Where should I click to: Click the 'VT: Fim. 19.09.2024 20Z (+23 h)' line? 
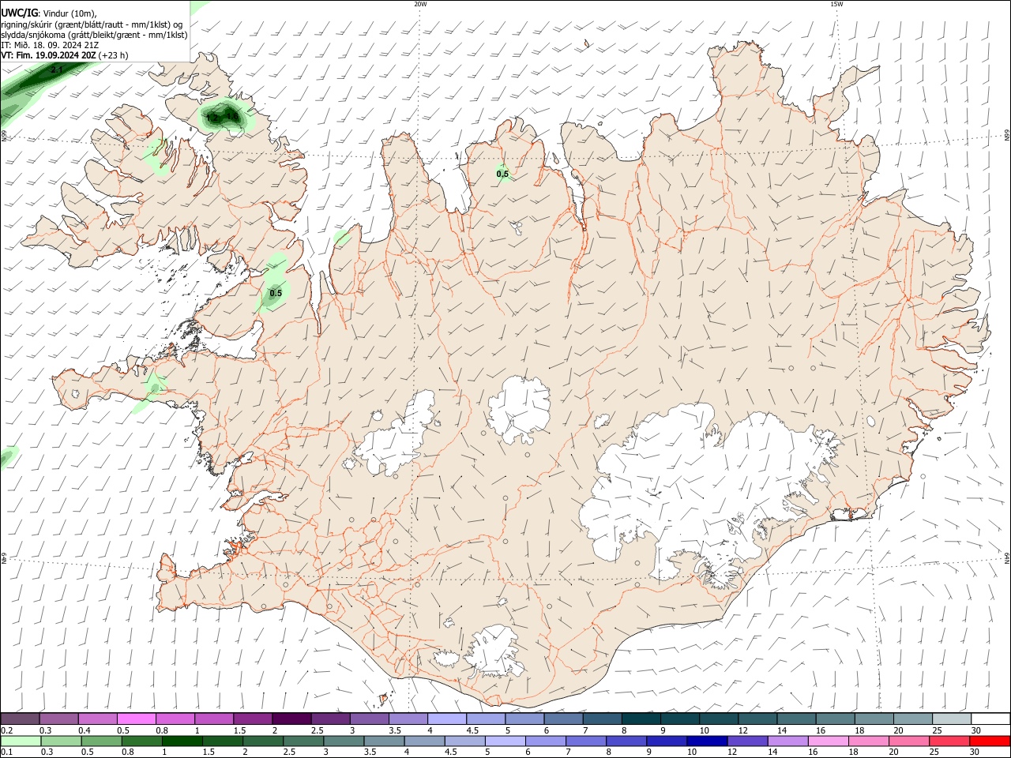tap(64, 56)
